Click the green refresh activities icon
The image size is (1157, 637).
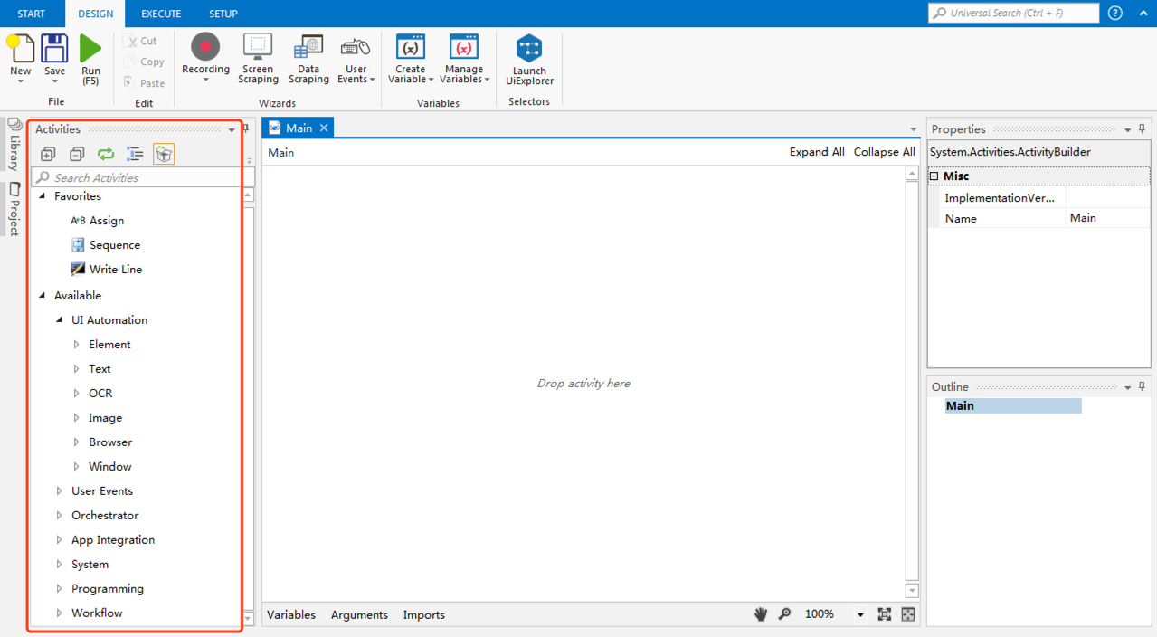click(x=106, y=155)
